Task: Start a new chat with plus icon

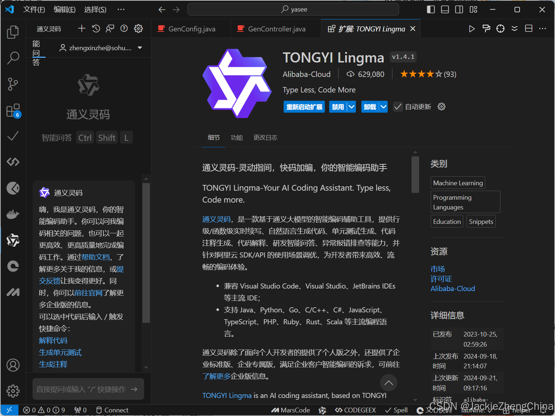Action: [x=82, y=29]
